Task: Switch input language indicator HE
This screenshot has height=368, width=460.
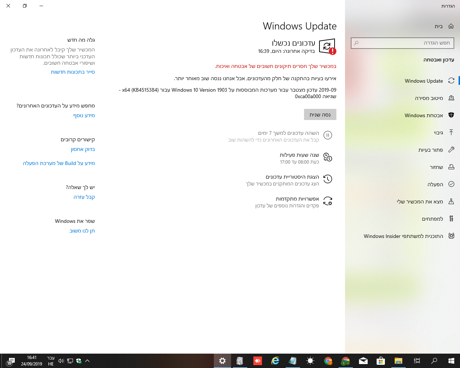Action: pos(51,361)
